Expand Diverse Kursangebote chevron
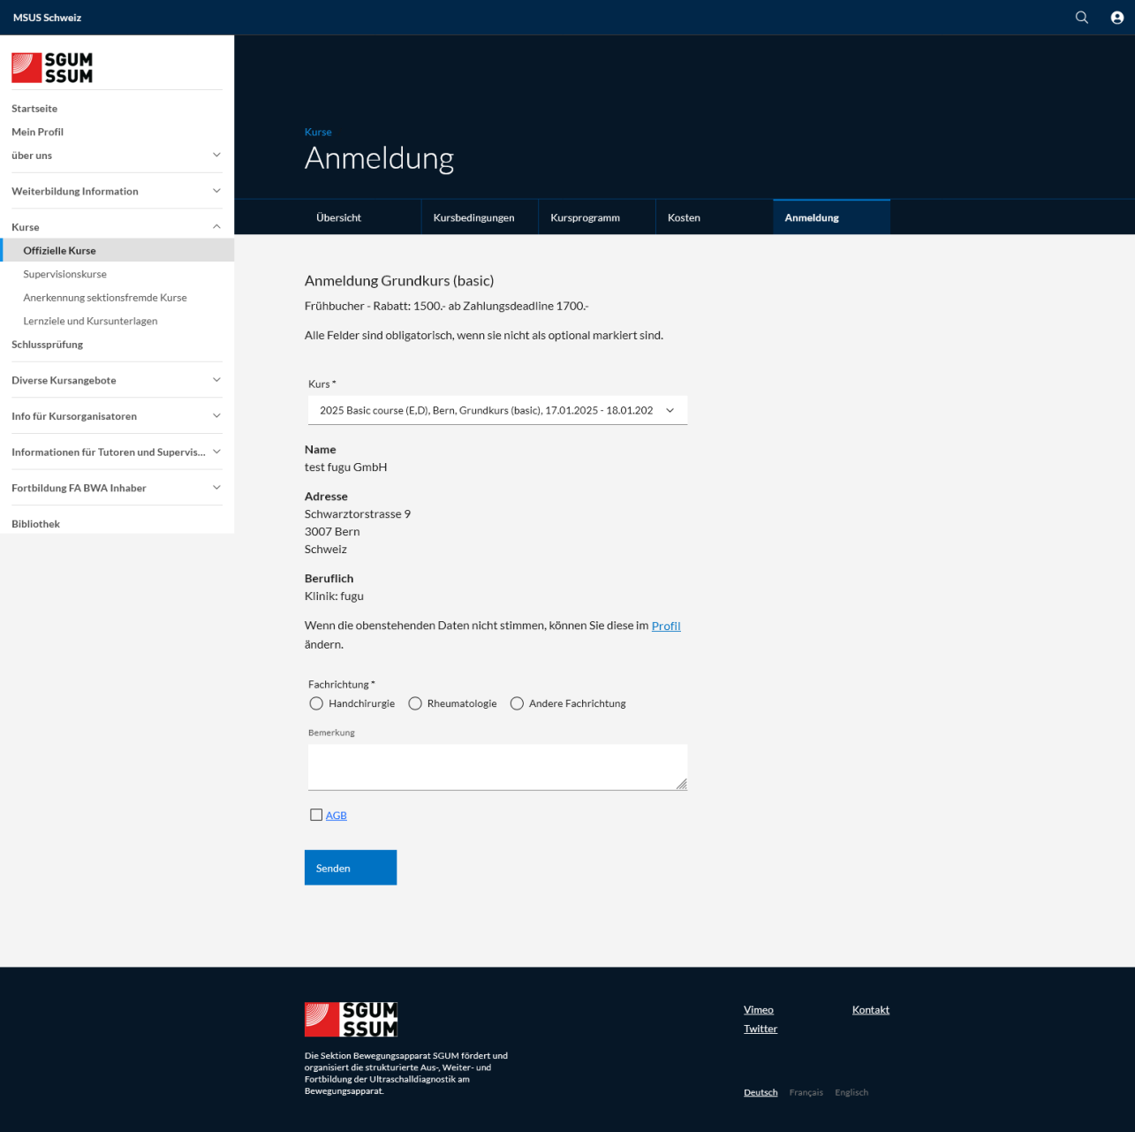Screen dimensions: 1135x1132 (216, 380)
